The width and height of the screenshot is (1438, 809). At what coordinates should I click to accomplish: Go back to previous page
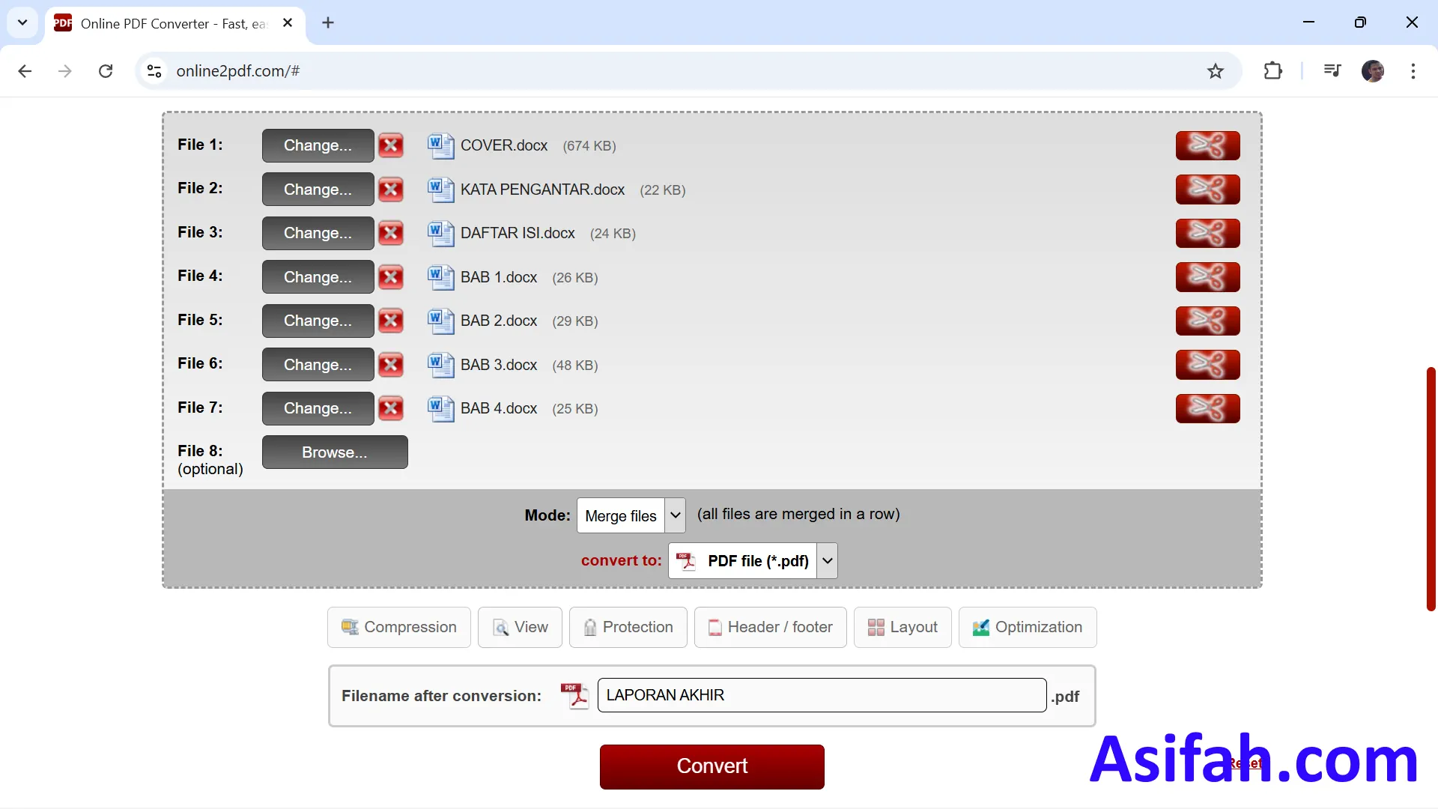25,71
